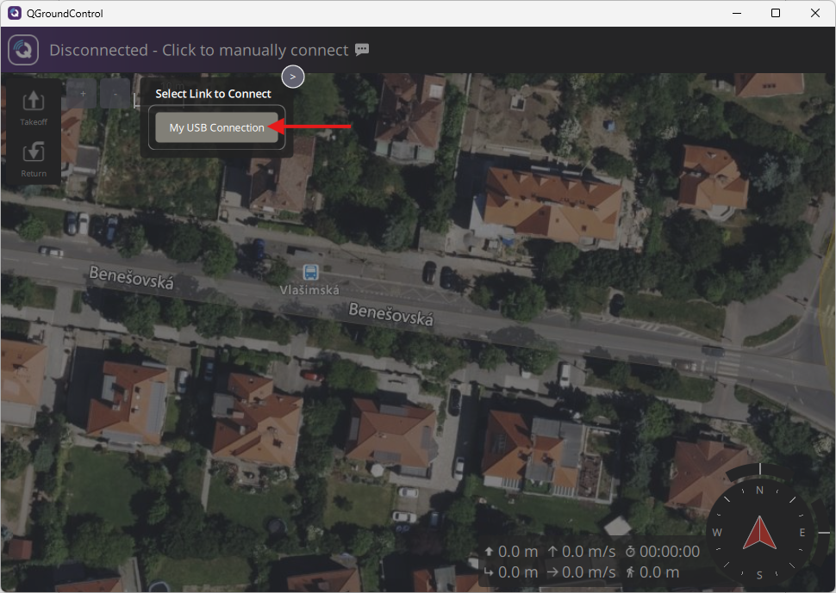Open the QGroundControl application menu logo
836x593 pixels.
(23, 50)
